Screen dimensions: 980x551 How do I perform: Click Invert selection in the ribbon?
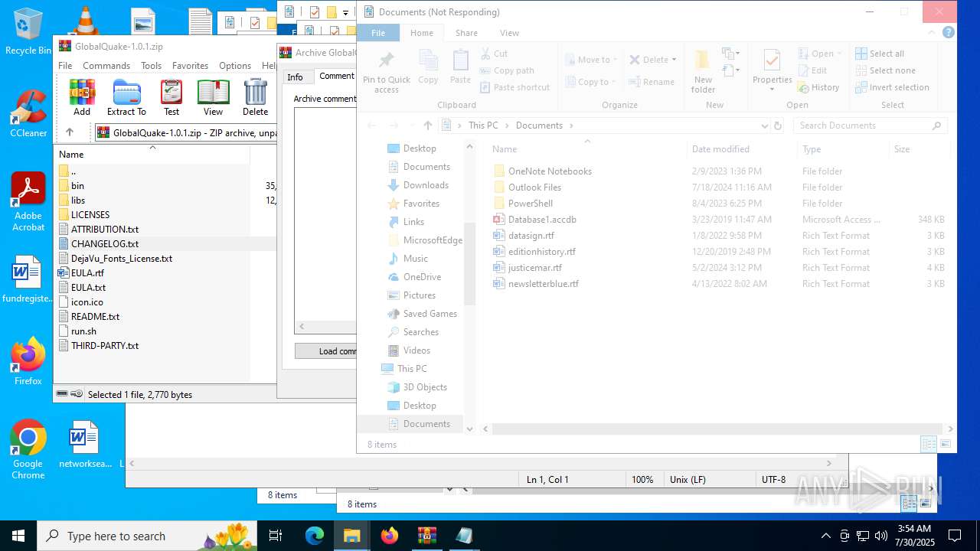(x=892, y=87)
